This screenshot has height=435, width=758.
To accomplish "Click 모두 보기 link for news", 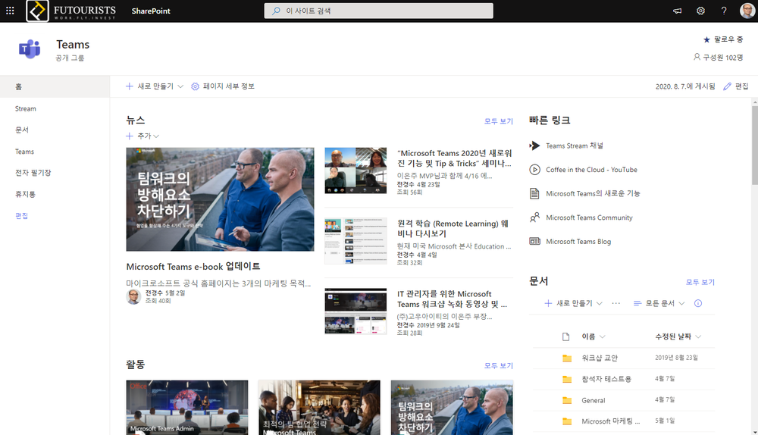I will coord(498,121).
